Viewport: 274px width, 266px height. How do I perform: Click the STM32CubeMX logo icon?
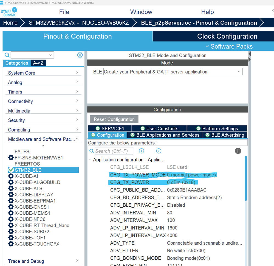(x=9, y=12)
